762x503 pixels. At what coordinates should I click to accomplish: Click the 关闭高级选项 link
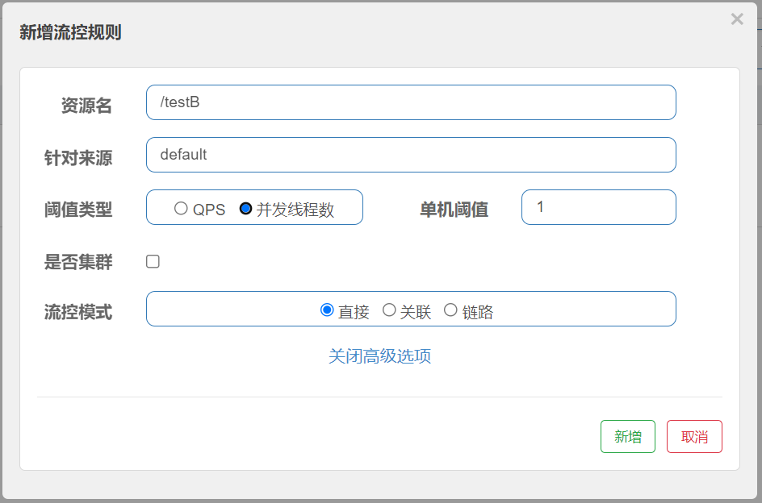pyautogui.click(x=379, y=355)
